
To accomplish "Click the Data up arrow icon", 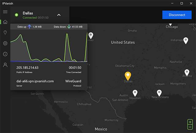I will [29, 27].
